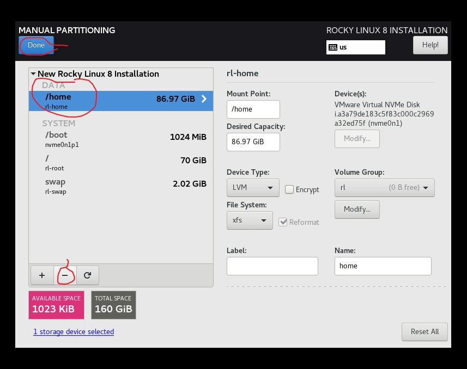Edit the Desired Capacity field
This screenshot has height=369, width=467.
253,142
